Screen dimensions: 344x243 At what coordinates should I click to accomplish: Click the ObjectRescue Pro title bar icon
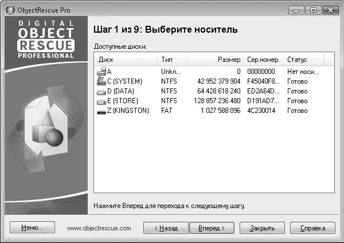pyautogui.click(x=10, y=10)
